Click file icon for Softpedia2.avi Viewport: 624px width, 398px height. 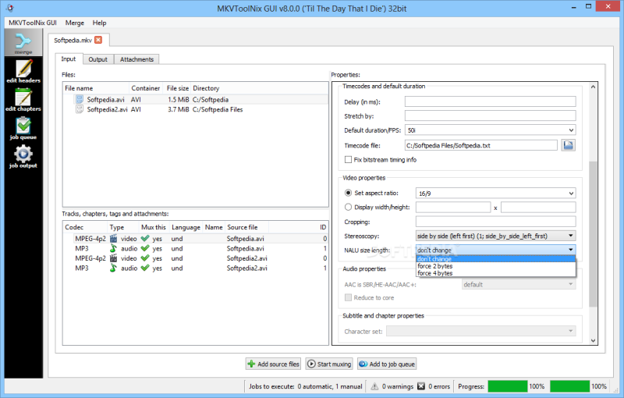coord(80,109)
